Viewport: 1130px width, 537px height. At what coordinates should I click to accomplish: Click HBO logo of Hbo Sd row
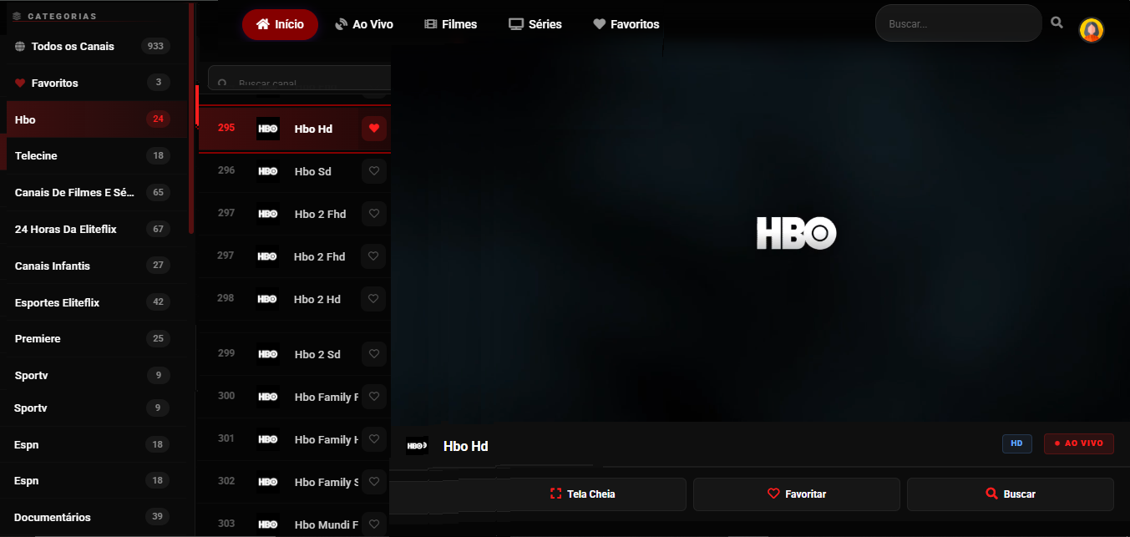[x=268, y=171]
